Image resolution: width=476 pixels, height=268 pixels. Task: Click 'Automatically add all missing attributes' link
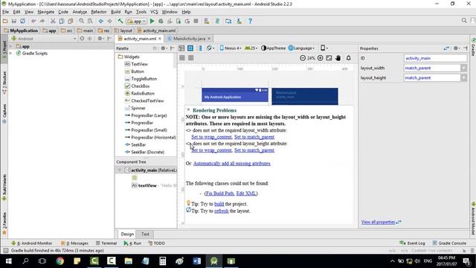tap(231, 164)
